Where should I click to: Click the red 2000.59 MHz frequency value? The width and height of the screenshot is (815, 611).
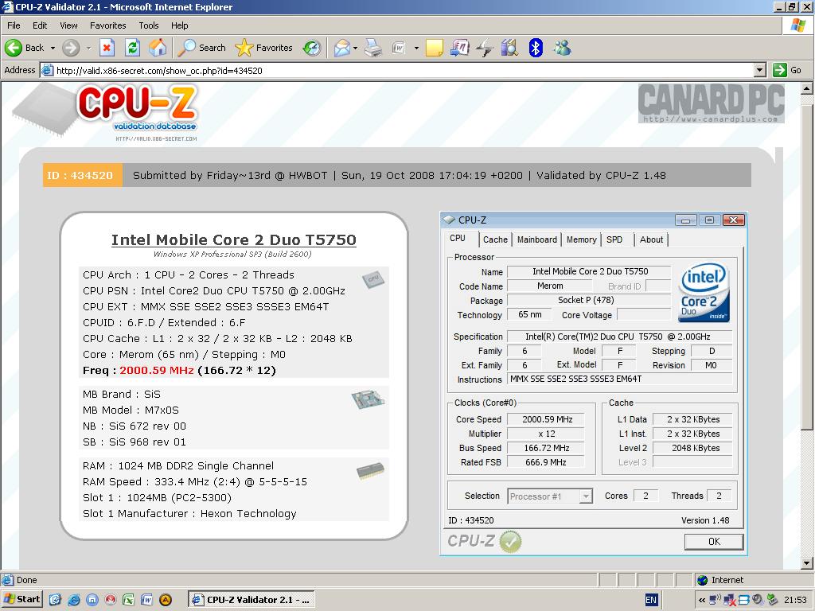point(157,371)
